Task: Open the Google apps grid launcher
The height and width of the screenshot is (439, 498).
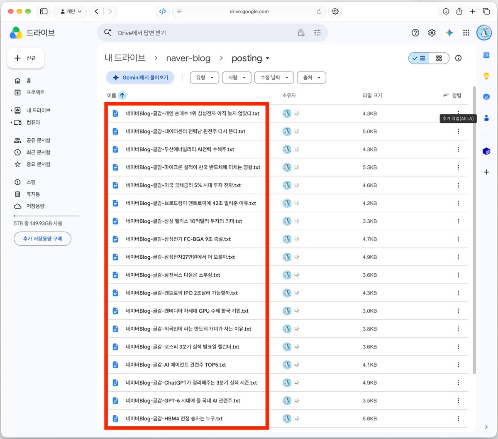Action: coord(466,33)
